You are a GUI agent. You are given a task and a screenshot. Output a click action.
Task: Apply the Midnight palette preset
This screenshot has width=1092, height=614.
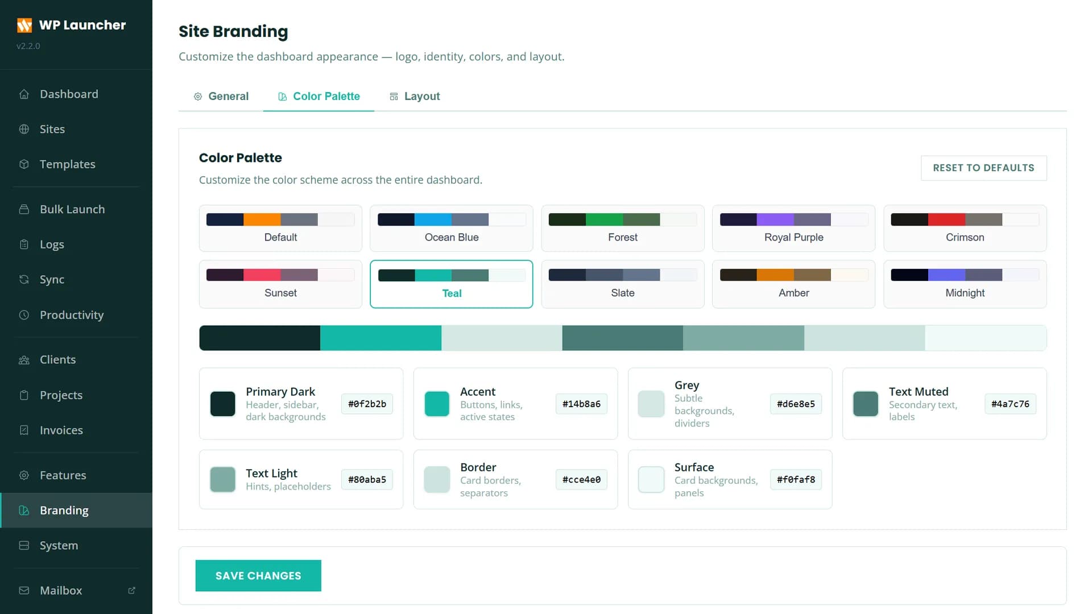click(x=965, y=284)
